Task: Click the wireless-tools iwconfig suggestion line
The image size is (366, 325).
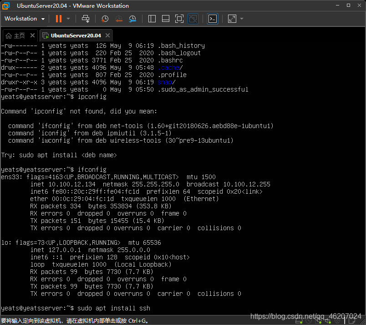Action: [121, 140]
